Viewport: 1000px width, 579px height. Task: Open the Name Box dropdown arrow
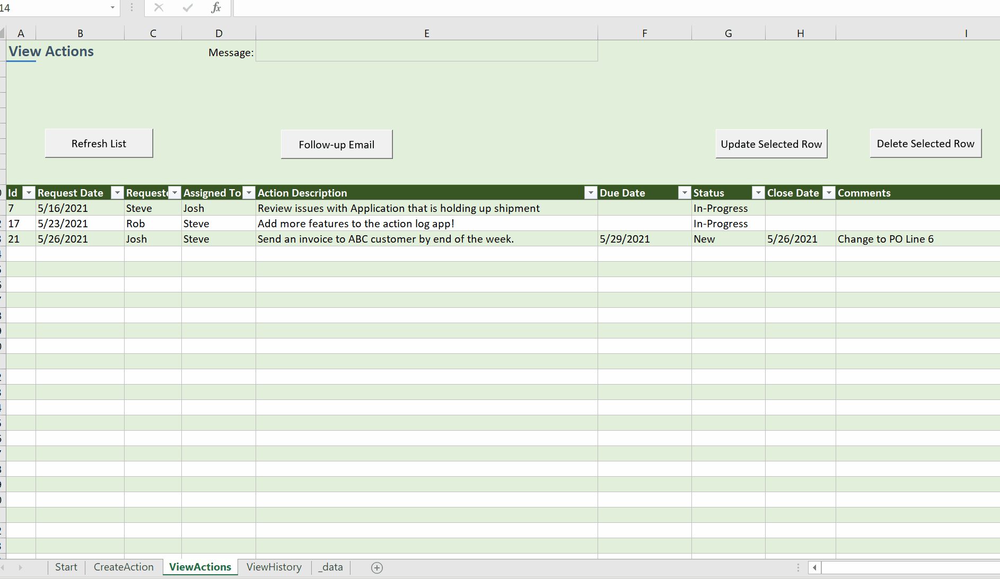pos(112,7)
